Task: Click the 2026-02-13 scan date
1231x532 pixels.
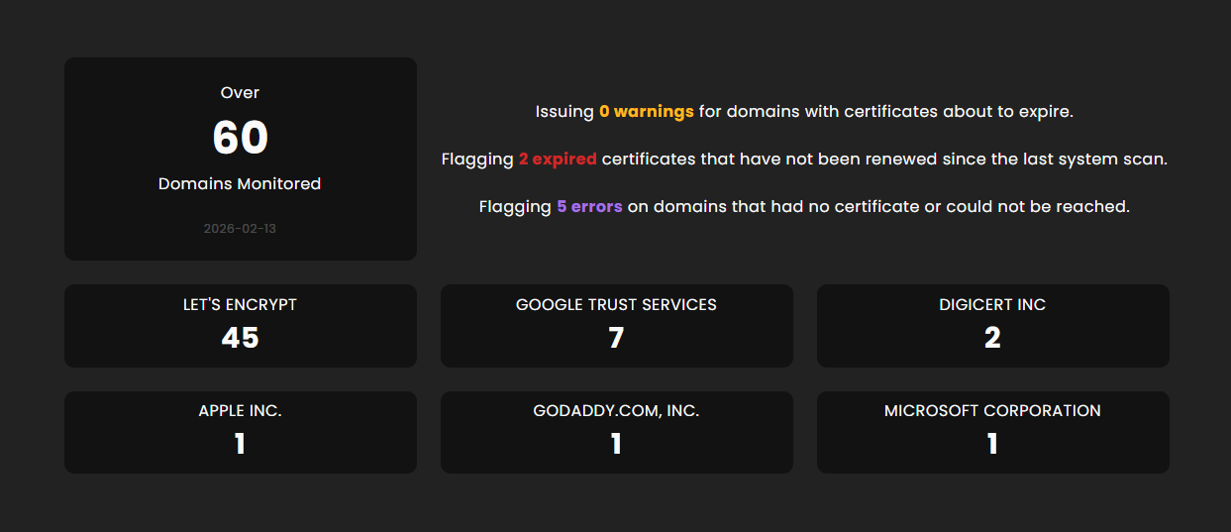Action: 240,229
